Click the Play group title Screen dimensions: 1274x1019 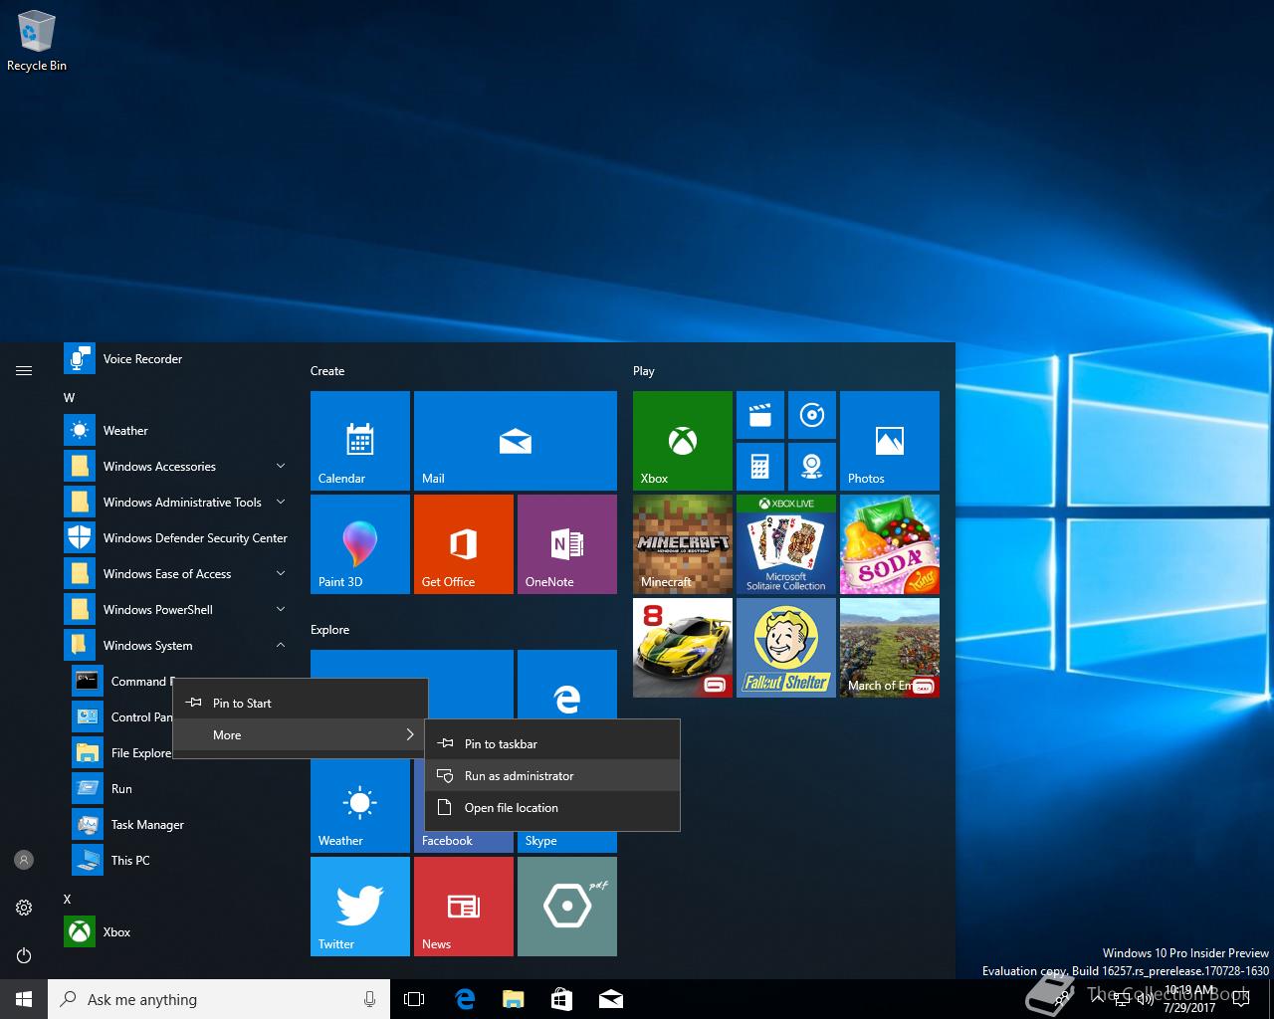click(x=644, y=371)
